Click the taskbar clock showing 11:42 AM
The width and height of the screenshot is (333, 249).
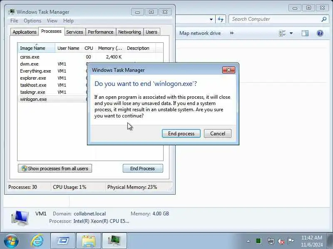(312, 241)
